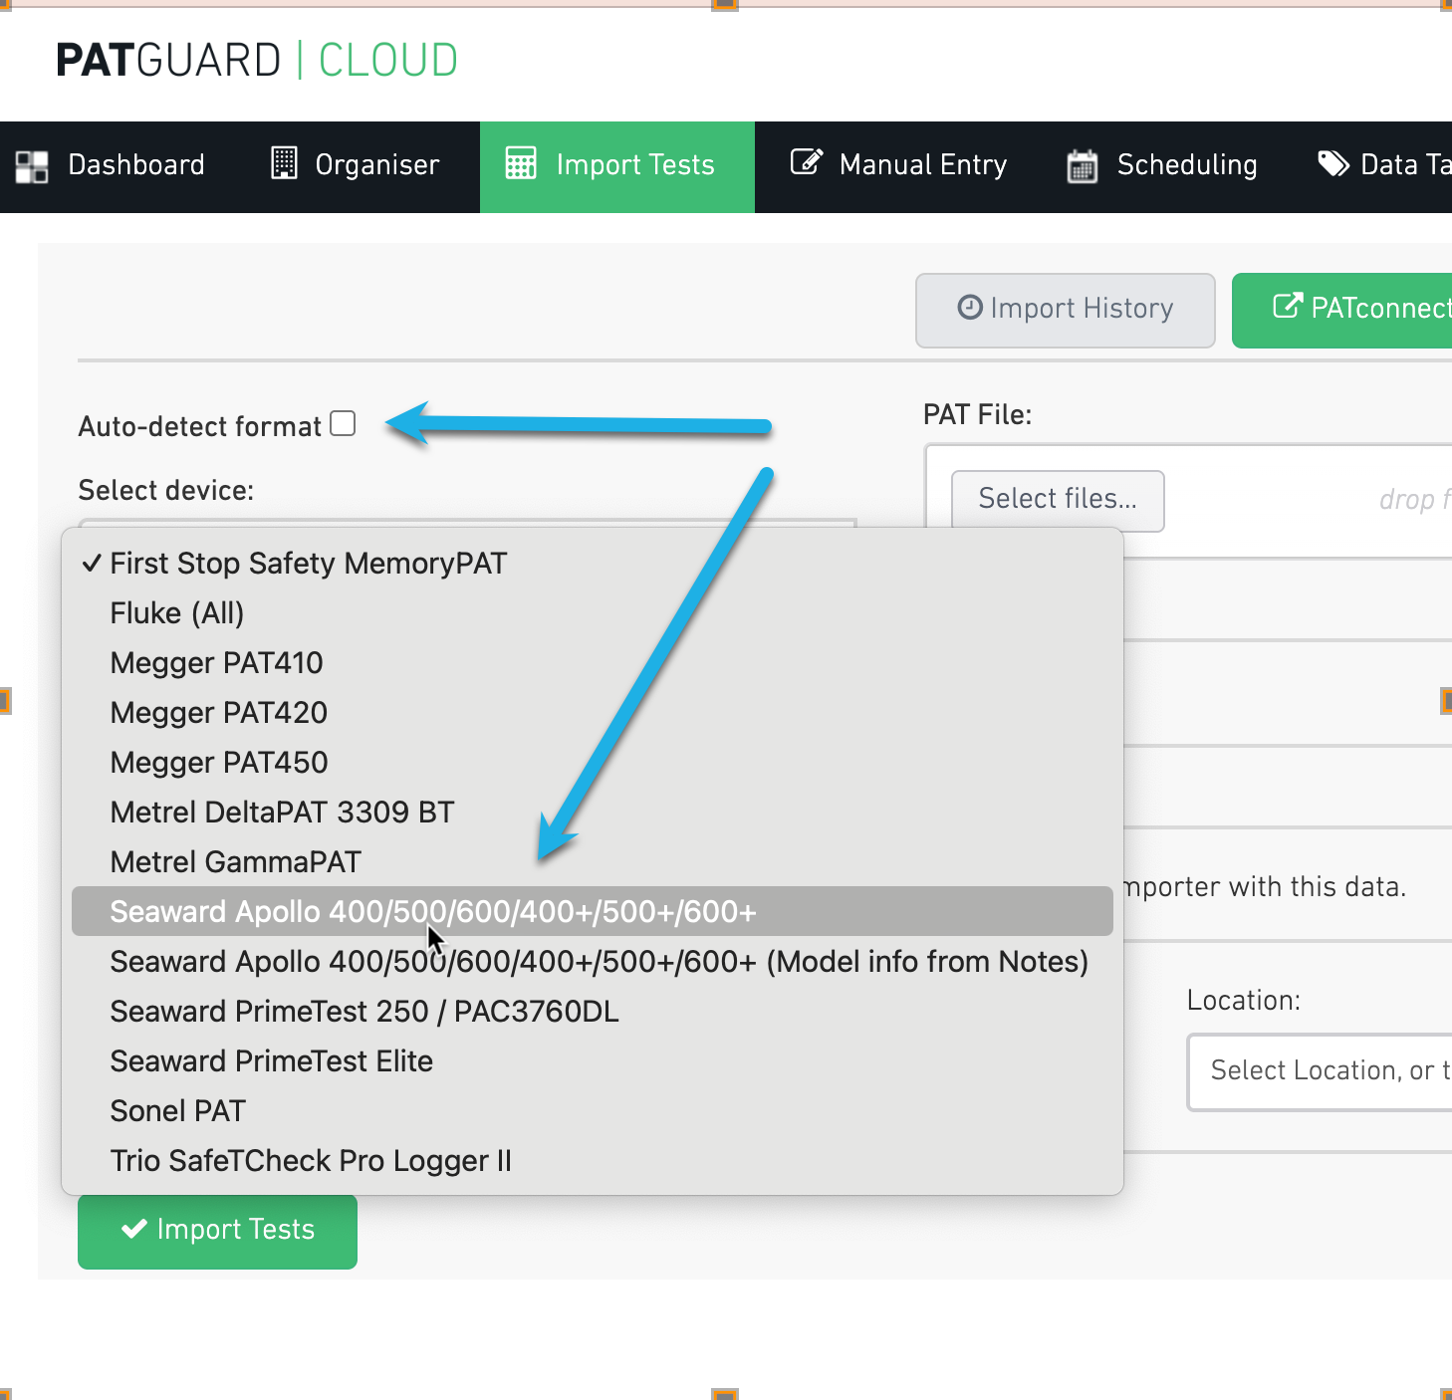Pick Megger PAT420 in the list
Viewport: 1452px width, 1400px height.
point(593,713)
